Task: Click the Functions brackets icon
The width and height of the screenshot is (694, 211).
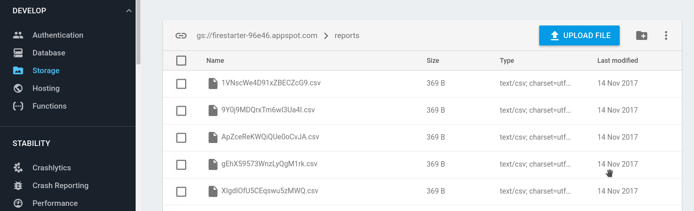Action: 18,106
